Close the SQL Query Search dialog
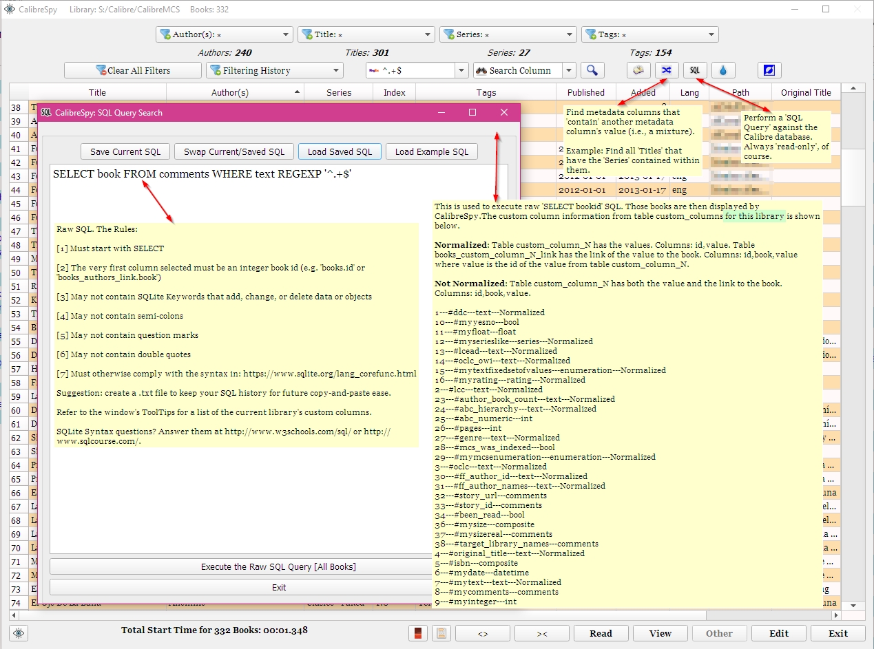 pos(504,112)
